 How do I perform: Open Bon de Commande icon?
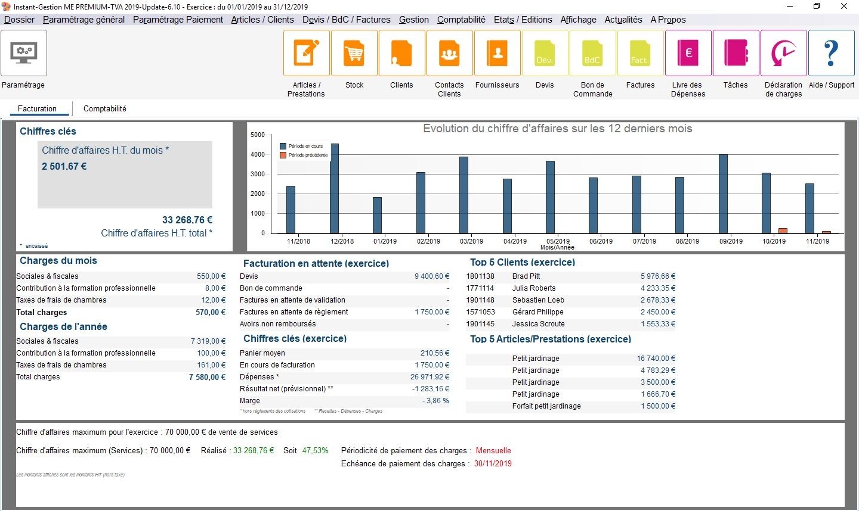click(593, 53)
